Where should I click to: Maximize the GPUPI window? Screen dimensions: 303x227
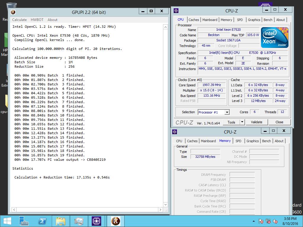coord(151,11)
